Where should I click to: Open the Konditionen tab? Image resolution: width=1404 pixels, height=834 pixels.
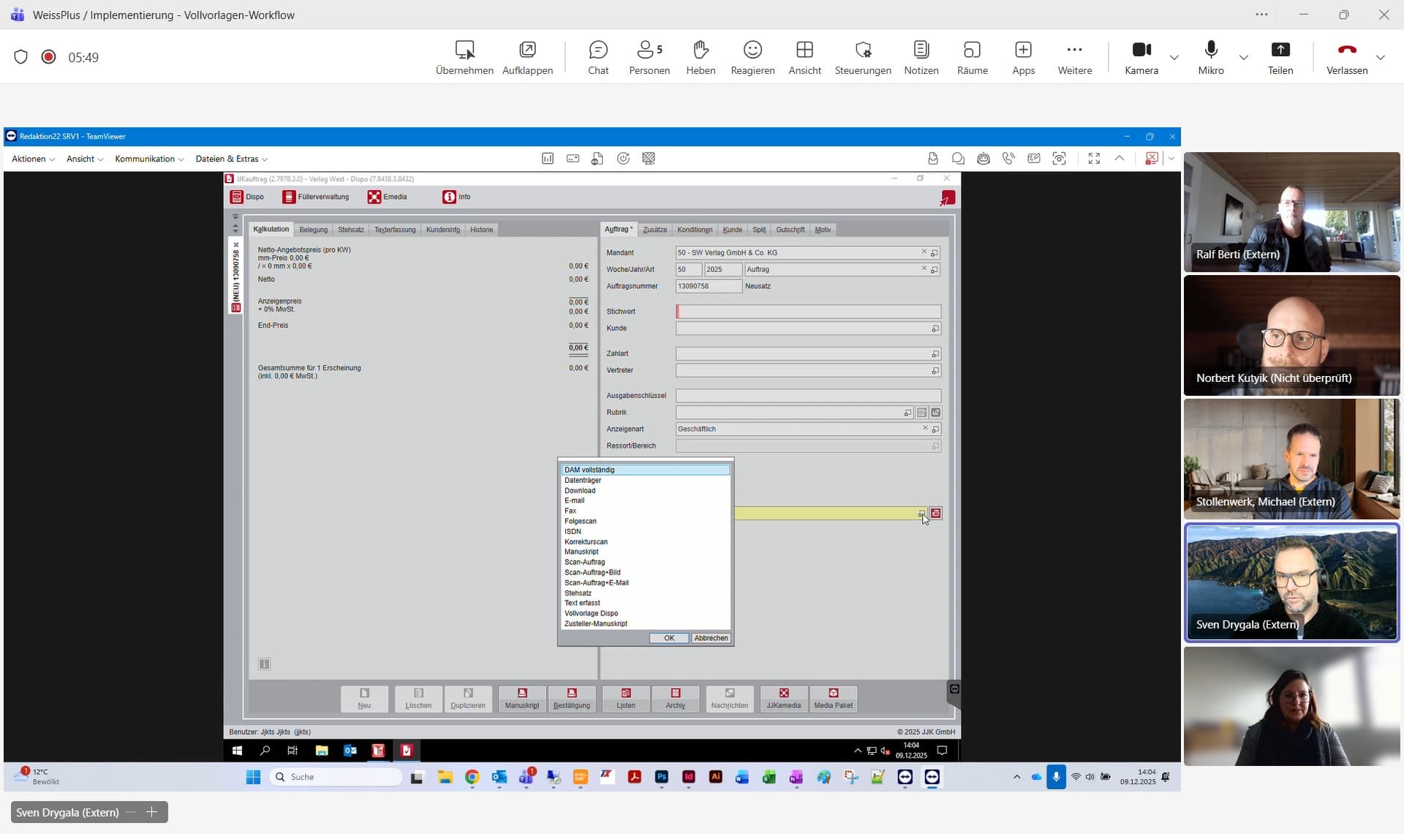pos(694,229)
